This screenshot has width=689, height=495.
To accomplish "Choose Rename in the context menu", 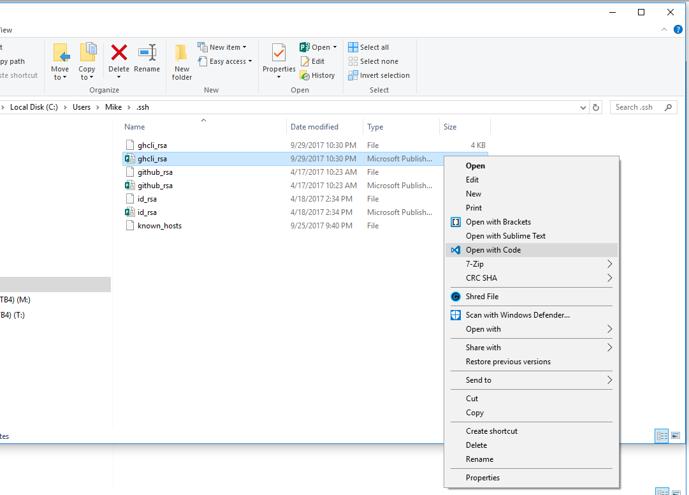I will (532, 459).
